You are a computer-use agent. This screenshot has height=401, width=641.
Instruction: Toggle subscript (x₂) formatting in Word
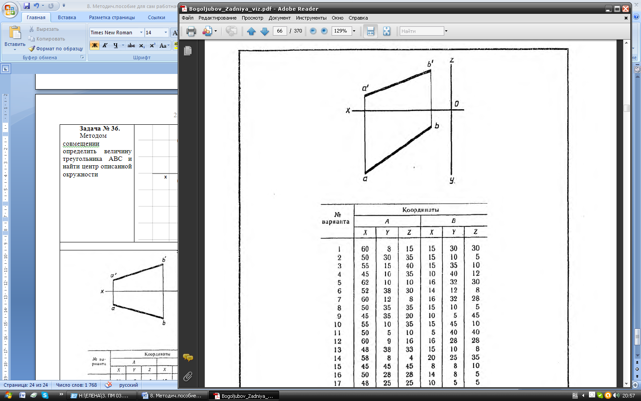[142, 45]
